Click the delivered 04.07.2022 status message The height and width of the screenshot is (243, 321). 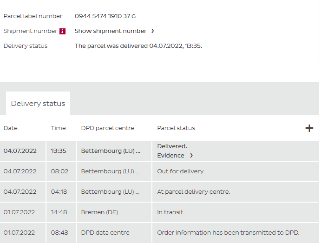[138, 46]
